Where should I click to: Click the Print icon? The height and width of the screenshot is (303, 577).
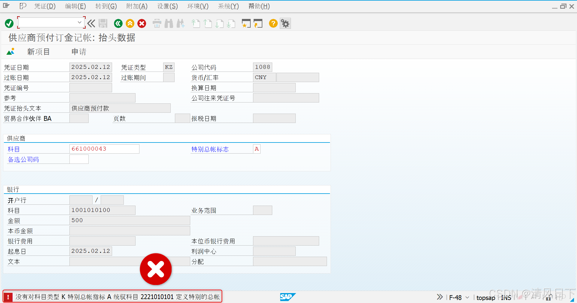157,23
